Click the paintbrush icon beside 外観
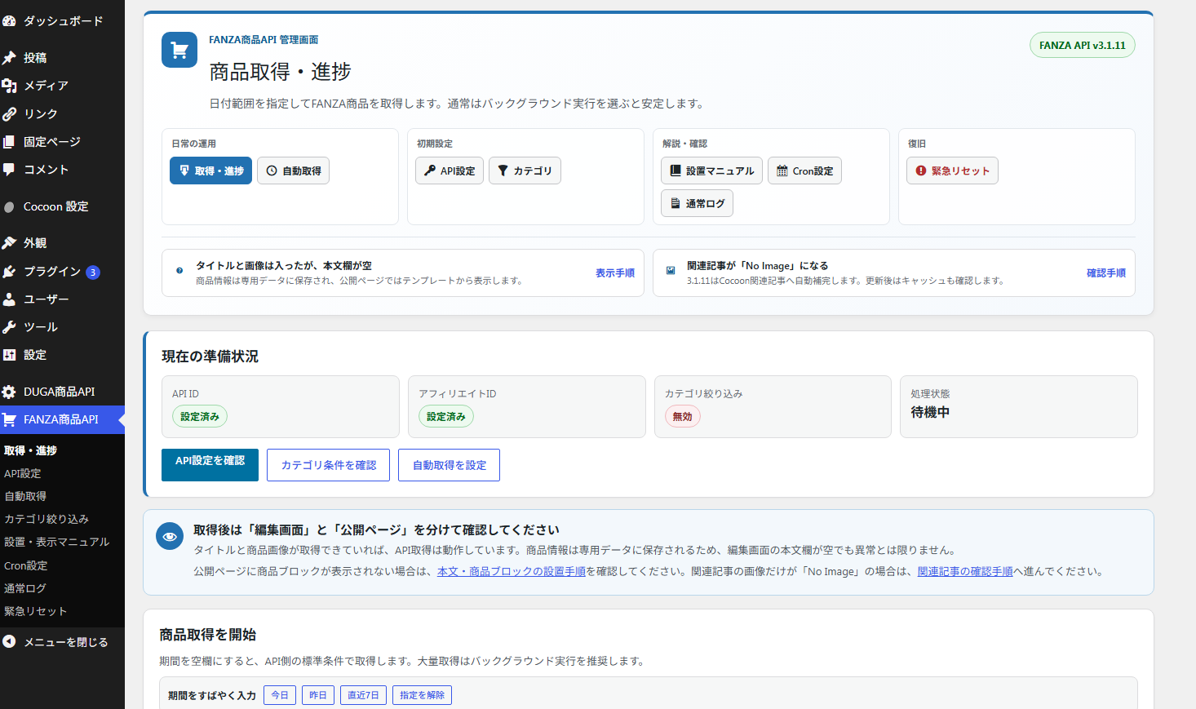 point(9,243)
